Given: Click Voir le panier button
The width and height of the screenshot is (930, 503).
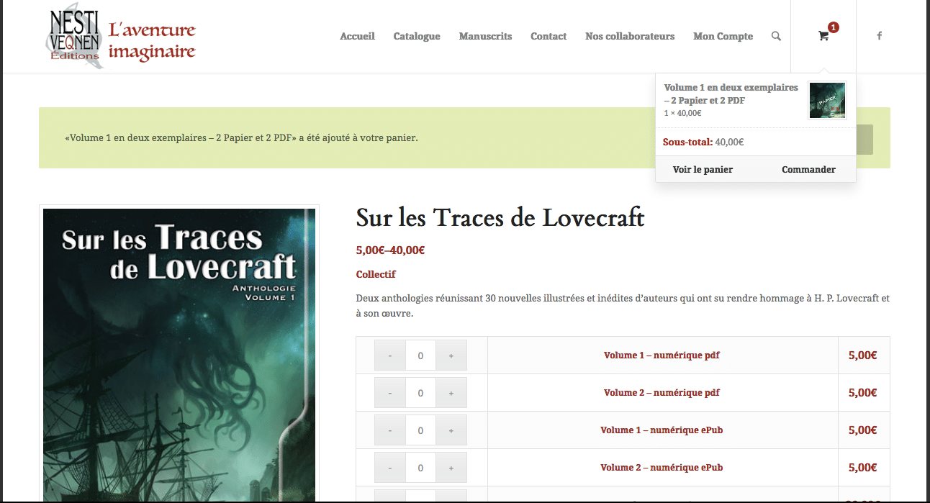Looking at the screenshot, I should coord(703,170).
